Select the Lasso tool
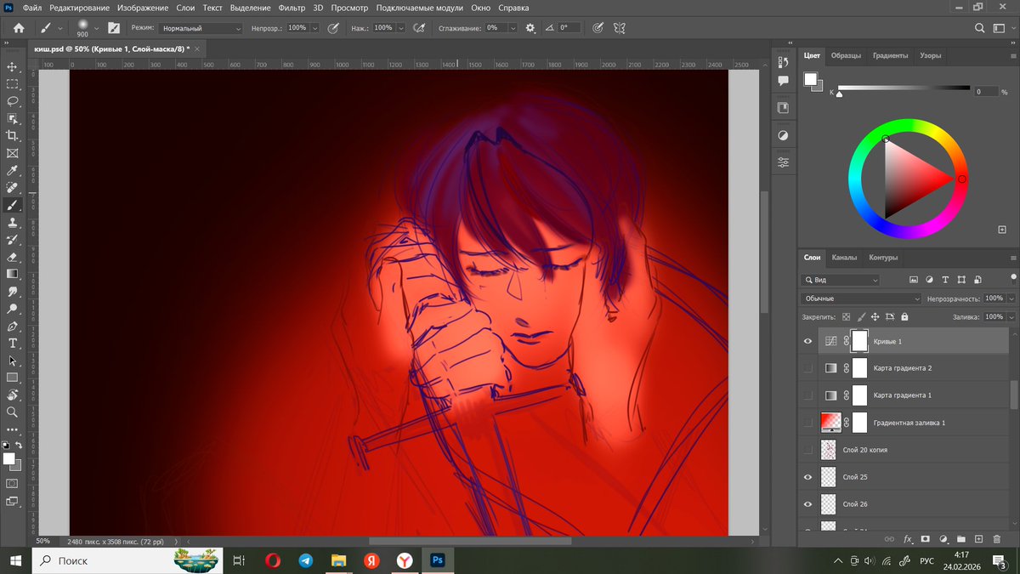Image resolution: width=1020 pixels, height=574 pixels. (x=13, y=101)
